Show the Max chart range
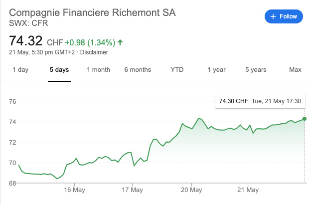The image size is (313, 204). tap(295, 70)
